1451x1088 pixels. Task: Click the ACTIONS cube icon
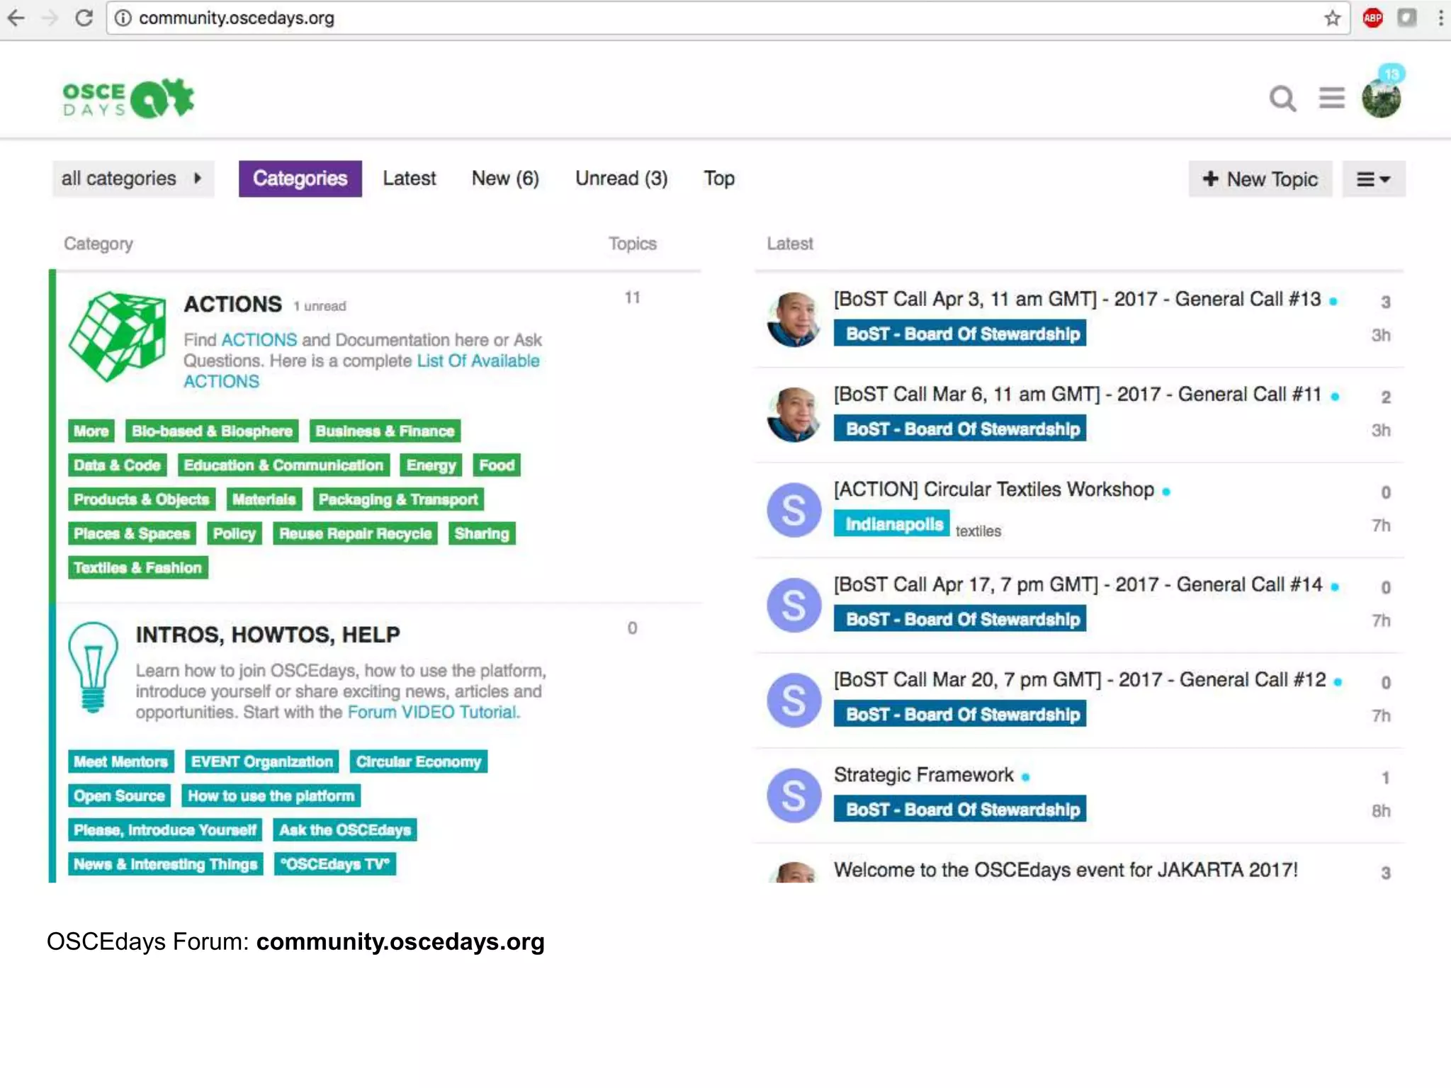click(x=118, y=336)
